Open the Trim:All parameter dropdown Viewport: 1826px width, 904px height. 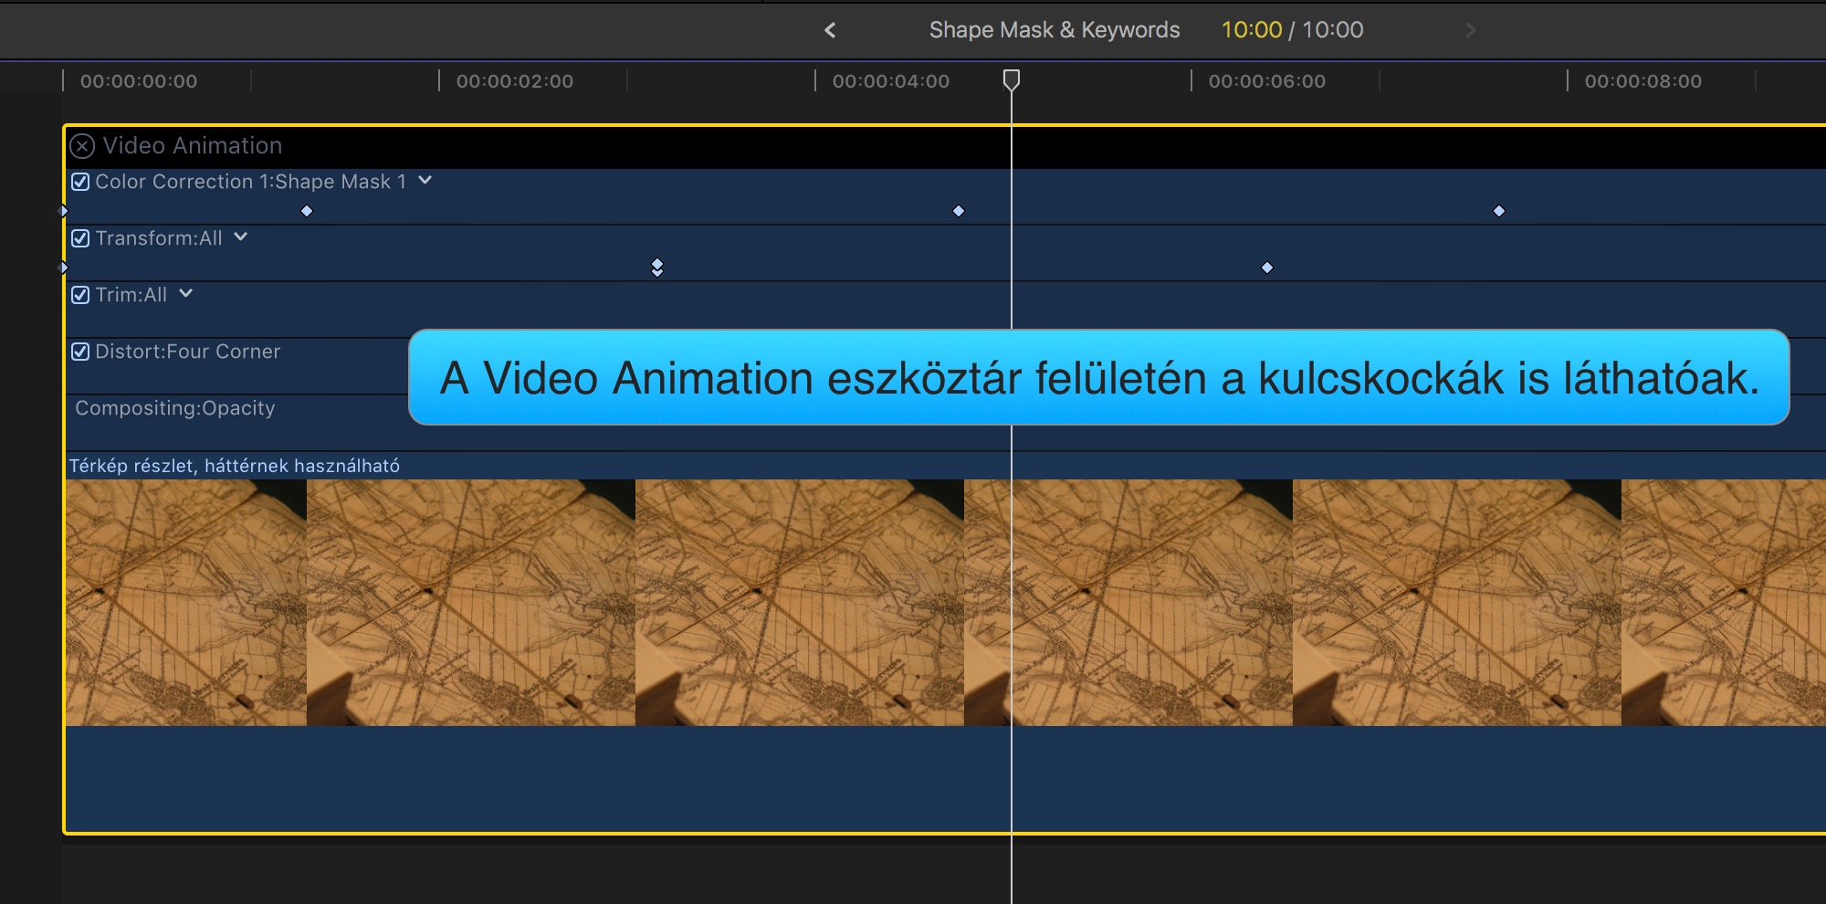186,294
